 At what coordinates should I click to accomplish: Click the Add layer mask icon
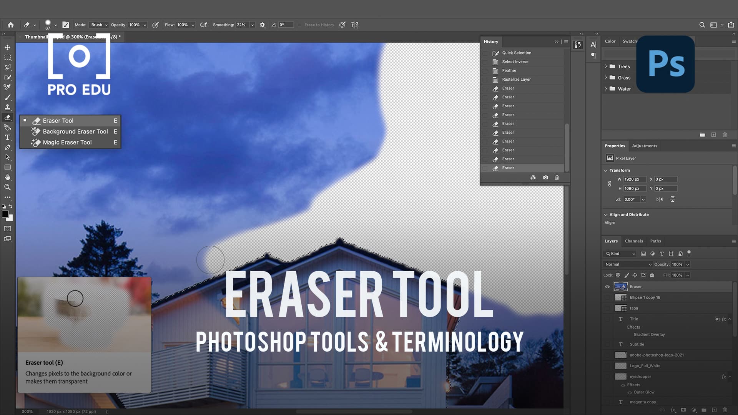(683, 410)
